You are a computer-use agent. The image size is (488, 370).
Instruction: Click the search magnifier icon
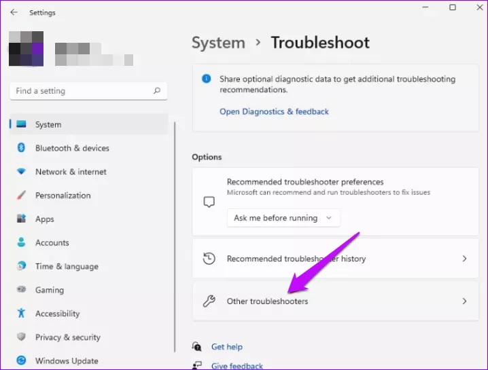157,90
